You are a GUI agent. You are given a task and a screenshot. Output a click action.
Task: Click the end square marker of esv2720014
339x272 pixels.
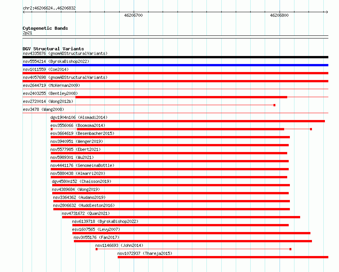(274, 105)
